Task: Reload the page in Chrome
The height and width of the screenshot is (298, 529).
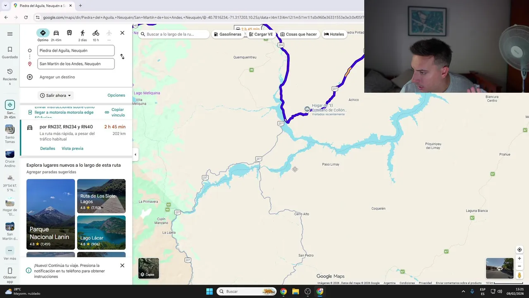Action: coord(26,17)
